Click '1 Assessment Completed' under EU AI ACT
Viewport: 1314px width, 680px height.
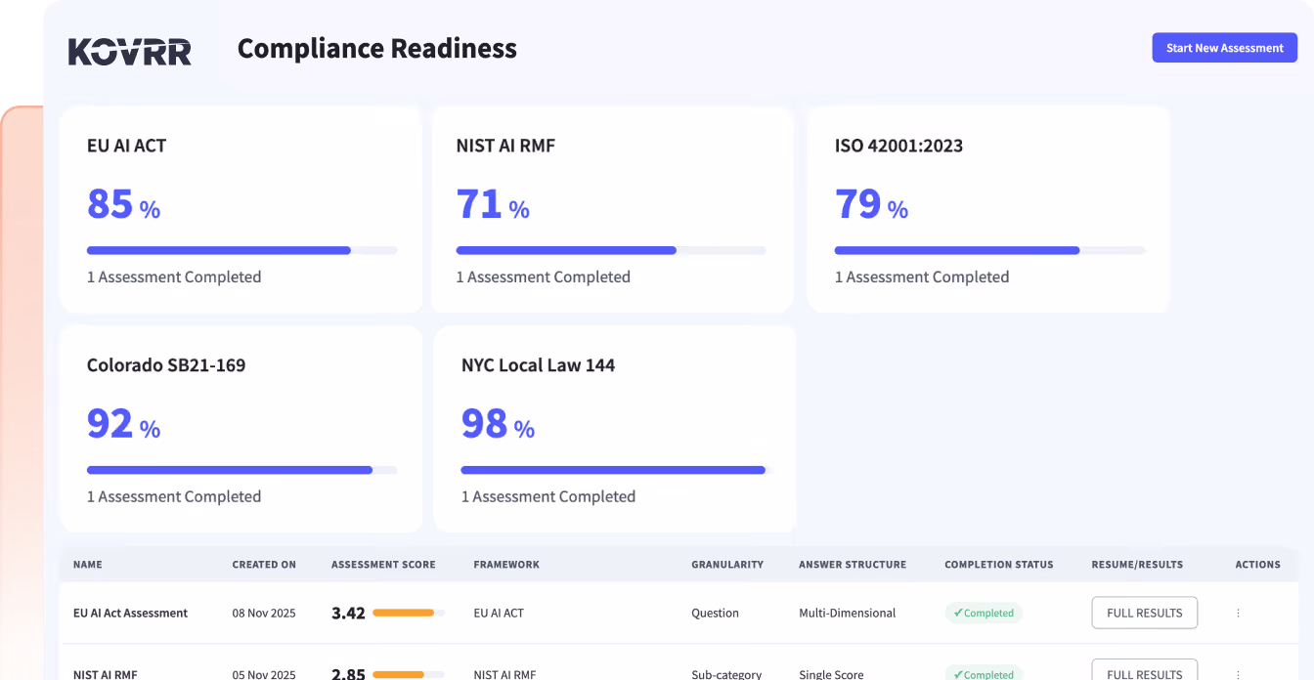[174, 277]
